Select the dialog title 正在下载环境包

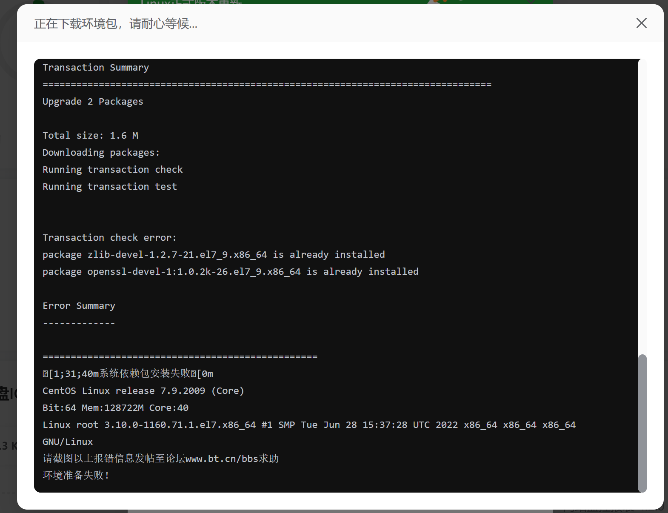coord(115,24)
